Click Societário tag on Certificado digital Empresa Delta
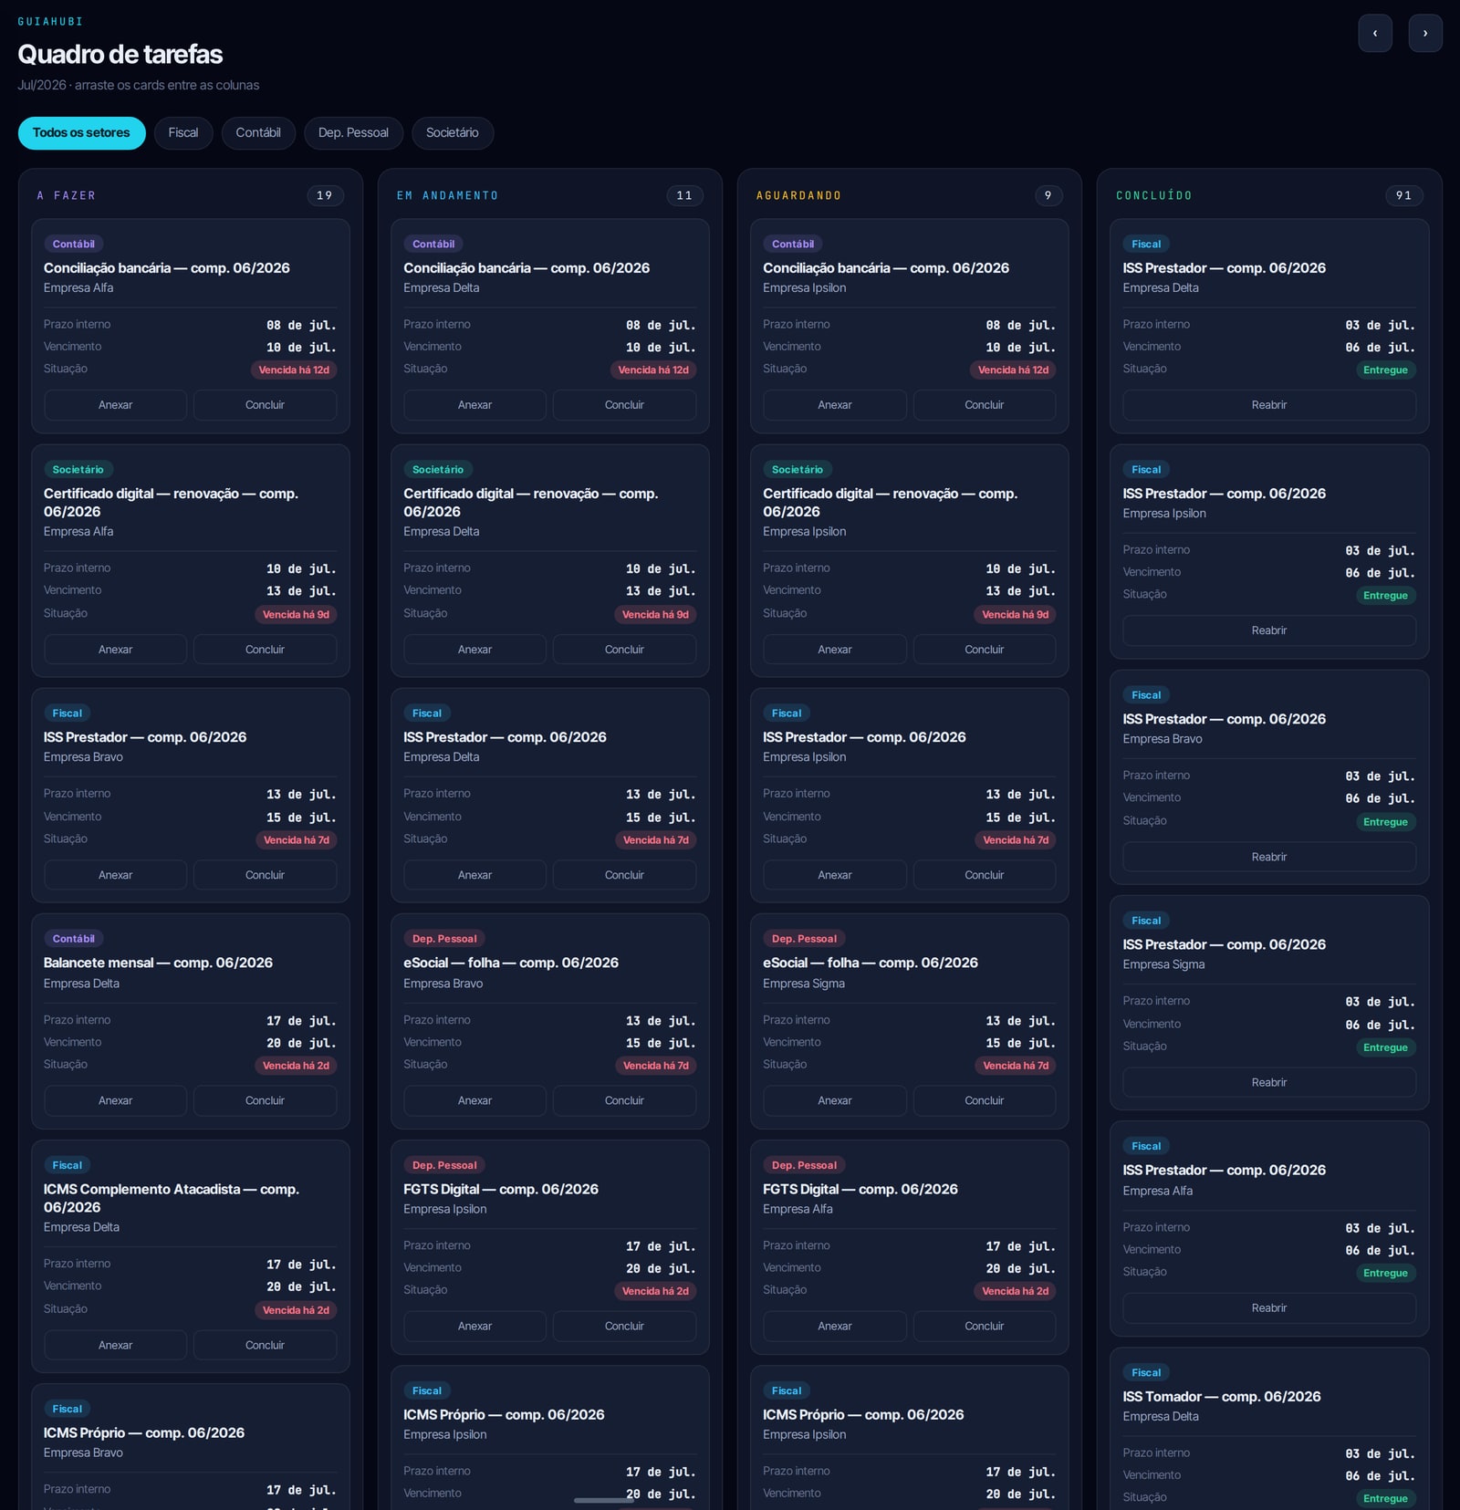Image resolution: width=1460 pixels, height=1510 pixels. pos(438,470)
